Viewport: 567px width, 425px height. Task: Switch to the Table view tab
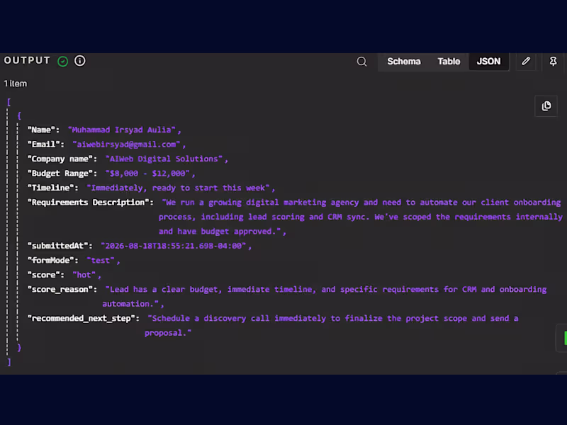(449, 62)
